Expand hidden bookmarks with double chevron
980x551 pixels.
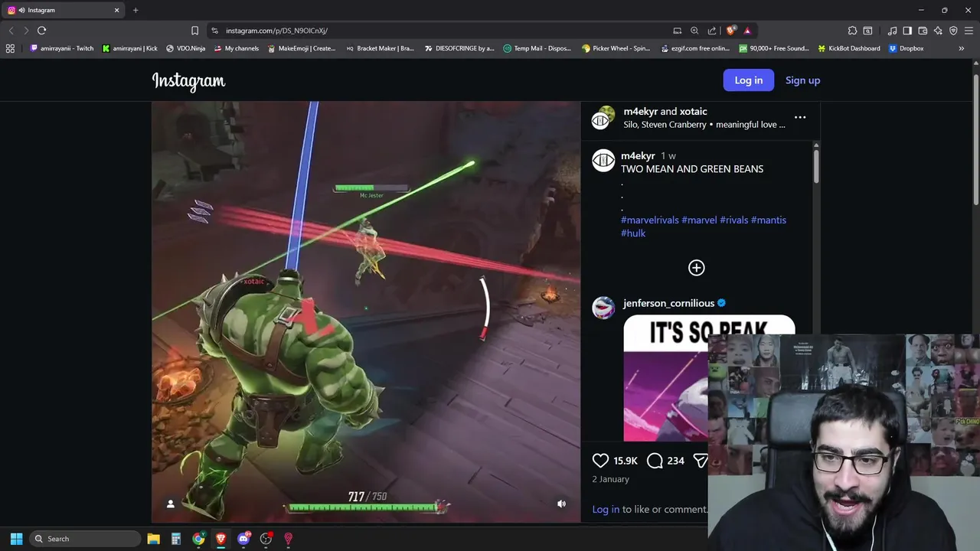point(962,48)
